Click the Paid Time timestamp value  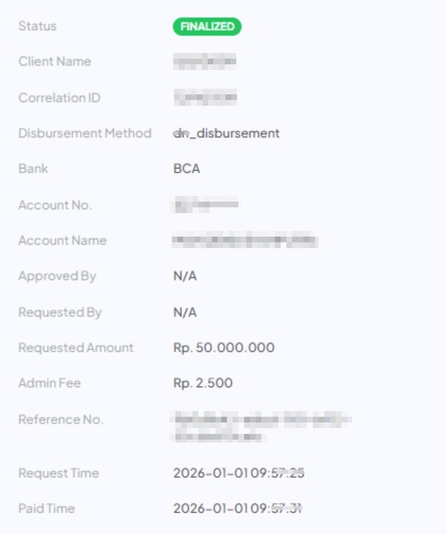coord(238,509)
